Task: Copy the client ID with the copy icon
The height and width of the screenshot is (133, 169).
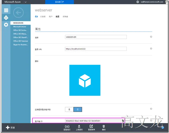Action: [x=123, y=121]
